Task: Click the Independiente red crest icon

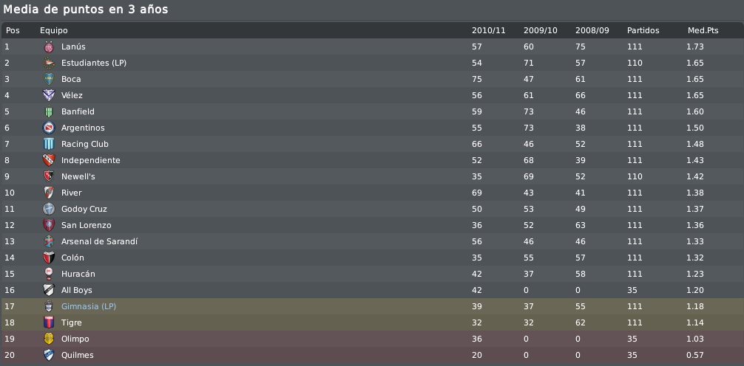Action: 49,160
